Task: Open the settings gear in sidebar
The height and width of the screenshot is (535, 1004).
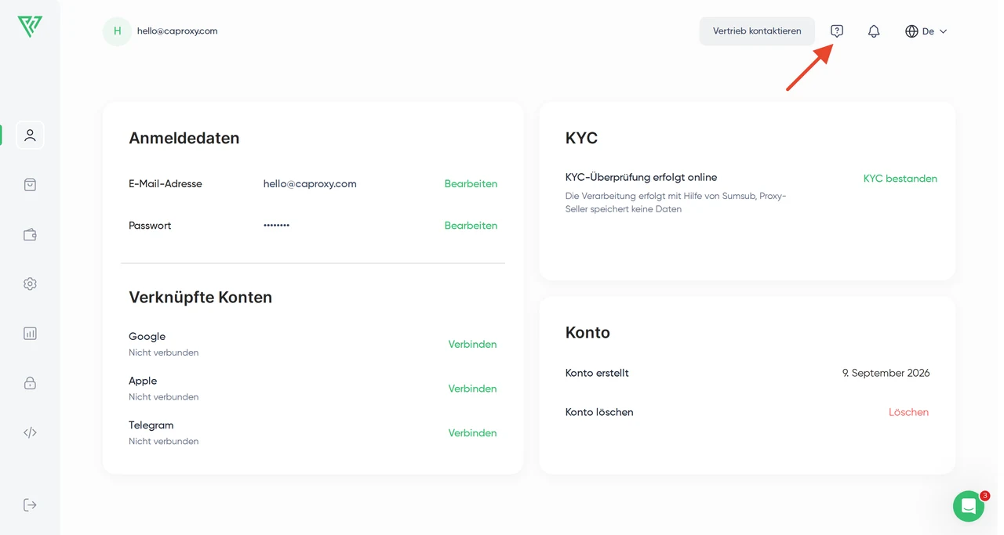Action: [x=30, y=284]
